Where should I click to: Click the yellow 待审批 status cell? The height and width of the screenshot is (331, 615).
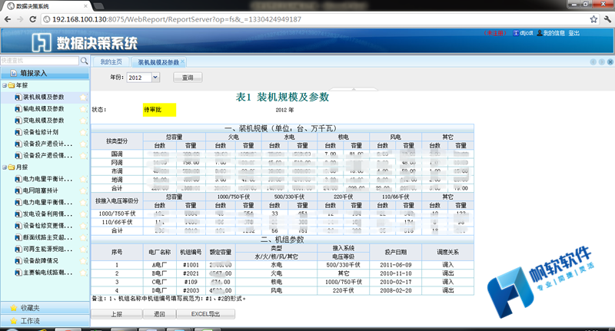tap(160, 110)
